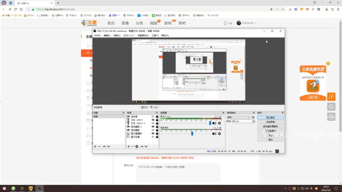Toggle visibility of 文本 (GDI+) 2 source
Screen dimensions: 342x192
point(153,123)
